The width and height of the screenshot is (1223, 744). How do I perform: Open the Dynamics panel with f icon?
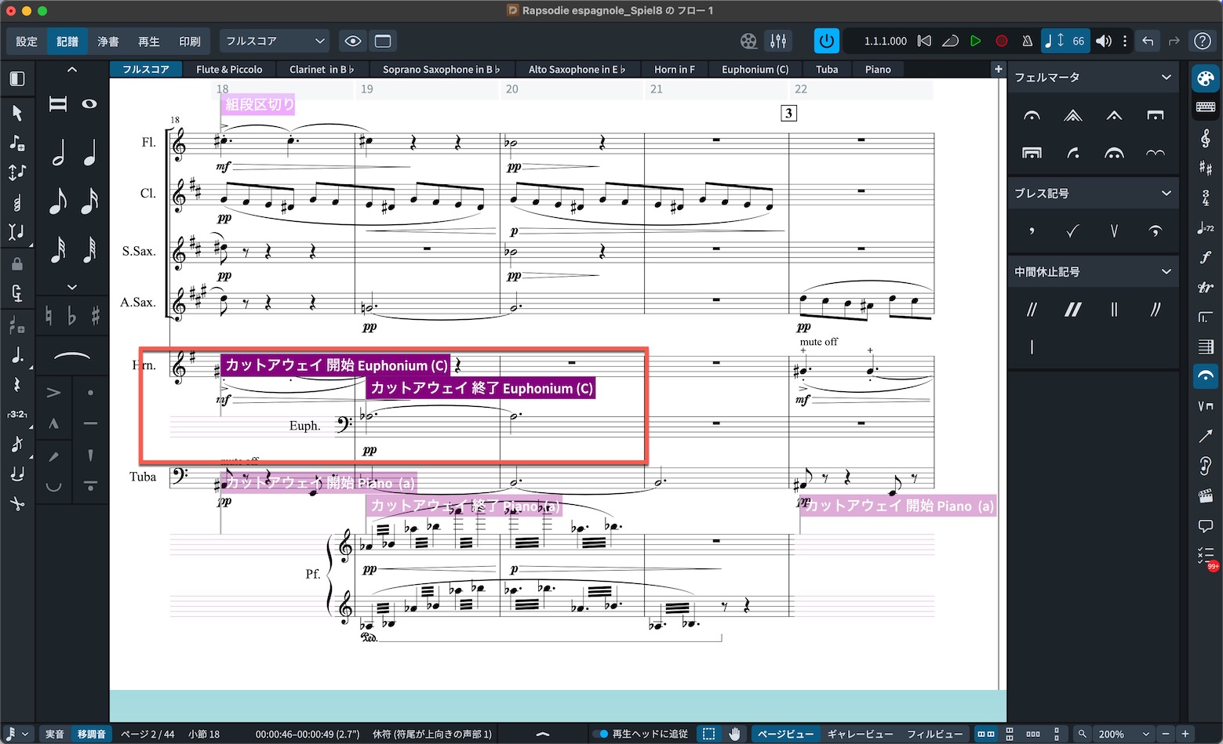click(x=1205, y=257)
